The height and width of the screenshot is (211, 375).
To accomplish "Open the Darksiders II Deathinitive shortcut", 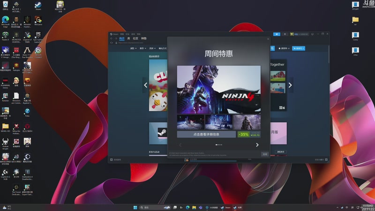I will pyautogui.click(x=27, y=174).
